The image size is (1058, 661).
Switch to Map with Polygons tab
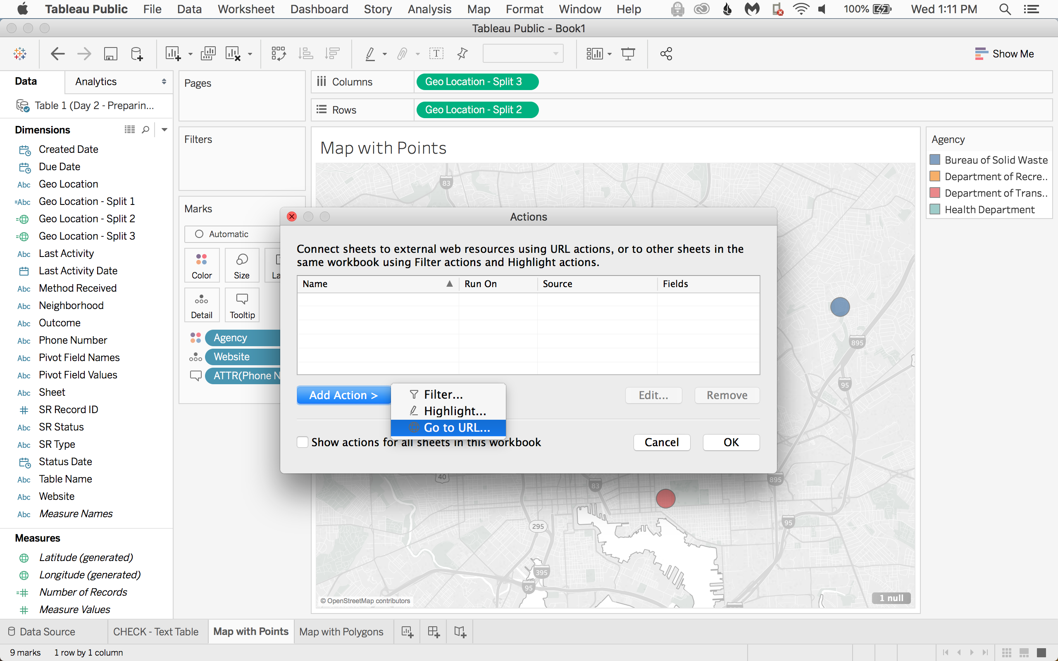point(341,632)
